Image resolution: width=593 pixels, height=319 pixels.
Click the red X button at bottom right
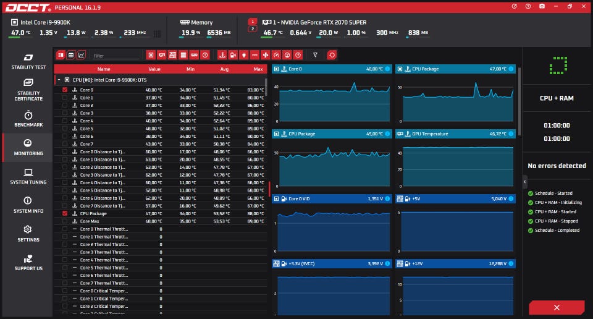tap(557, 308)
